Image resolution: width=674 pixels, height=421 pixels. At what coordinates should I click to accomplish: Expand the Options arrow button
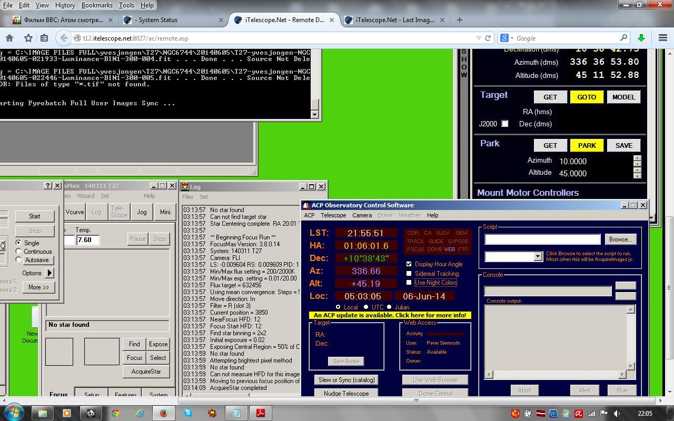point(49,273)
